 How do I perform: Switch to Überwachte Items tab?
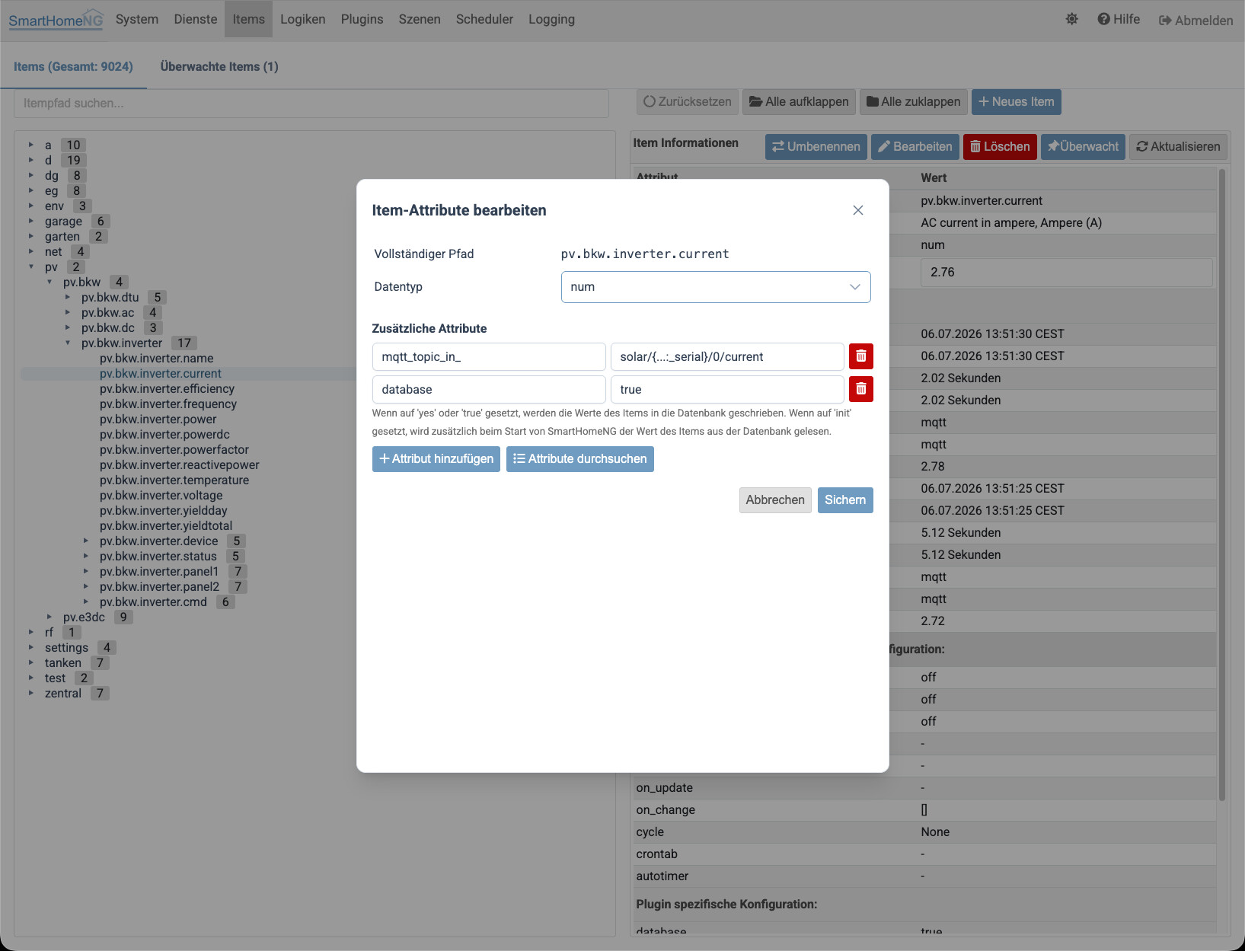tap(219, 66)
